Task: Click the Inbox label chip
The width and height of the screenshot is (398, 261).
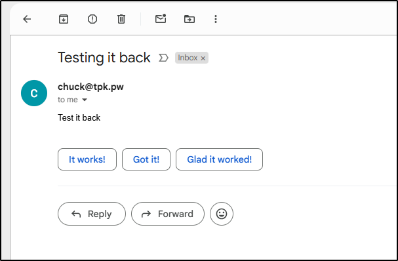Action: 188,58
